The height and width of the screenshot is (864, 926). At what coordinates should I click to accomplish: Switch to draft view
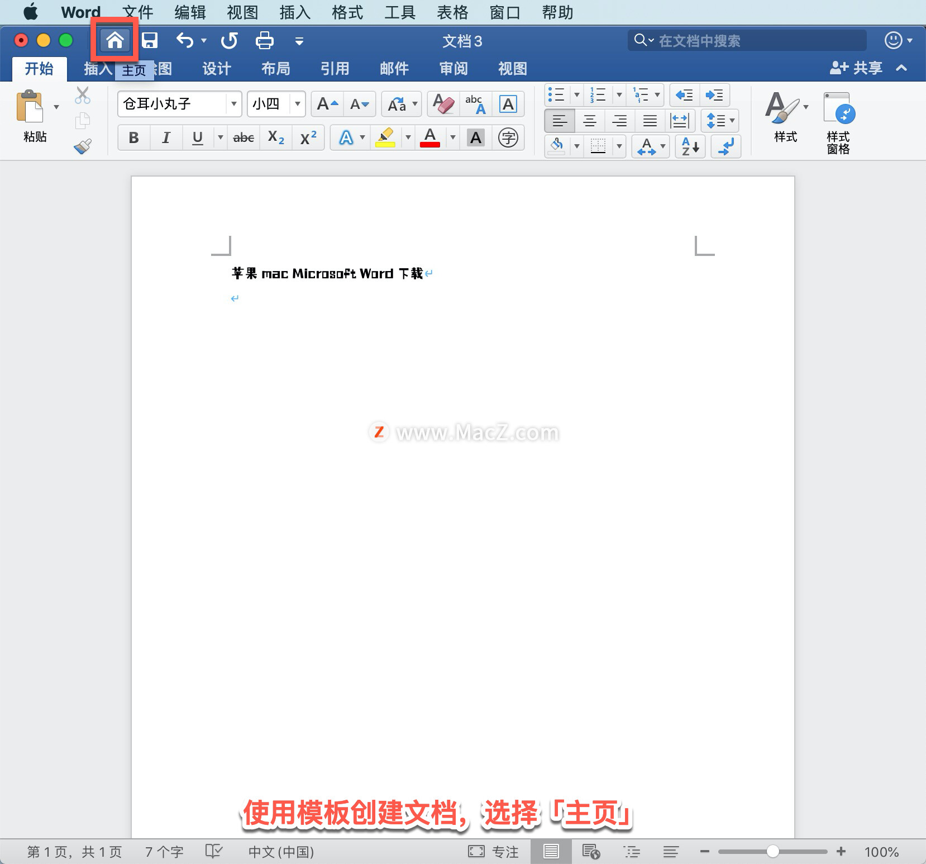pos(671,851)
